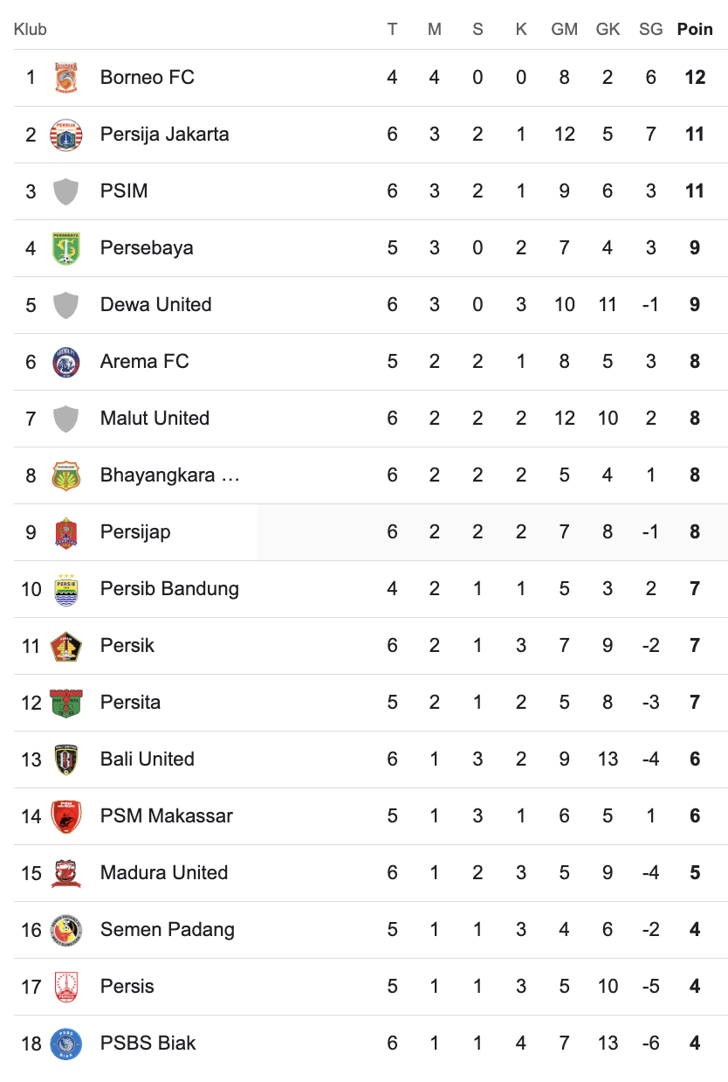
Task: Click the Borneo FC club logo
Action: click(x=66, y=78)
